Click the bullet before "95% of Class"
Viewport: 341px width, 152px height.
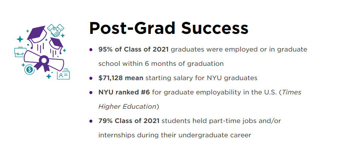click(x=91, y=50)
